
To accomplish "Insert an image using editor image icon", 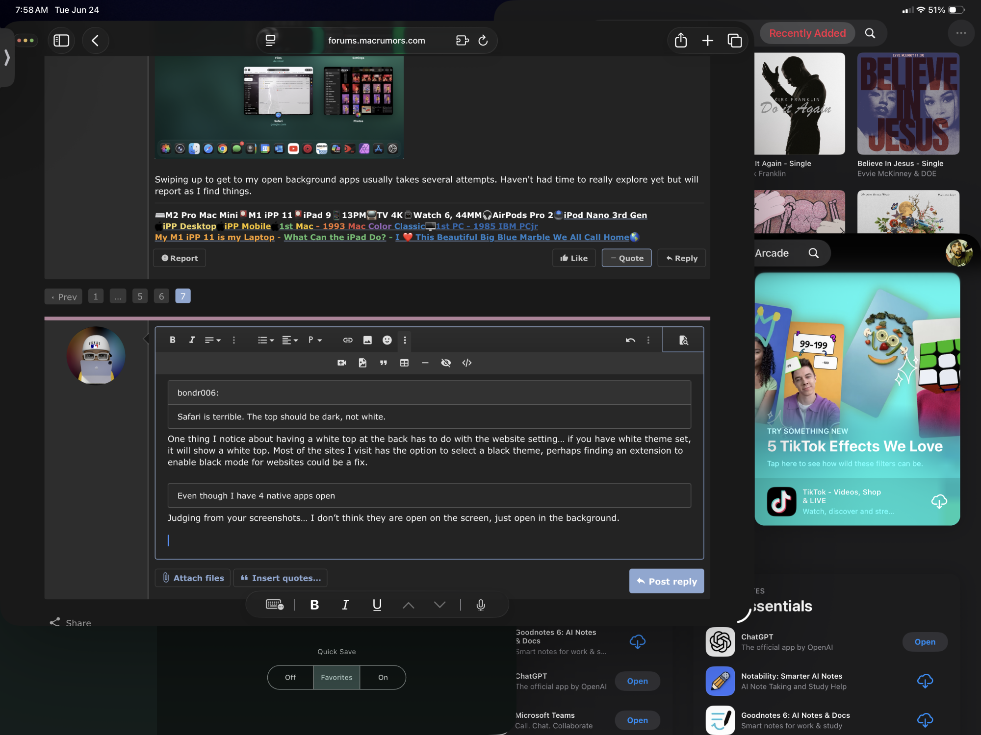I will click(367, 340).
